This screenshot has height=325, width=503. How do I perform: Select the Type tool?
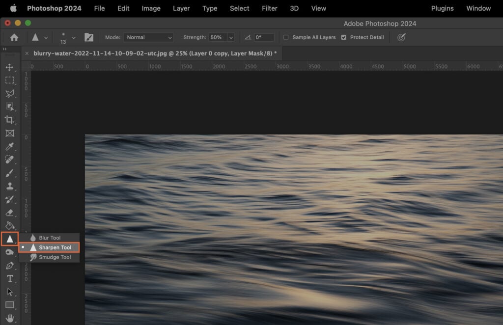point(10,278)
